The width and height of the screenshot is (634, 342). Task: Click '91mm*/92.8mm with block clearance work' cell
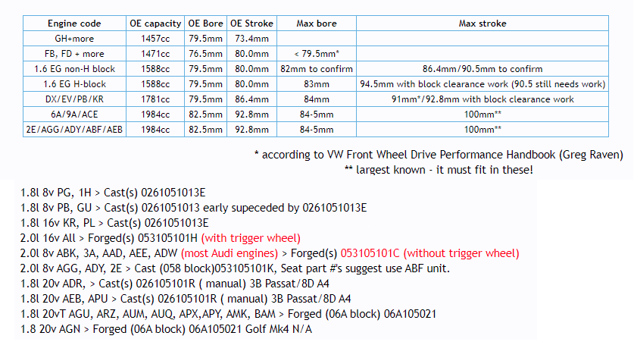pos(483,99)
